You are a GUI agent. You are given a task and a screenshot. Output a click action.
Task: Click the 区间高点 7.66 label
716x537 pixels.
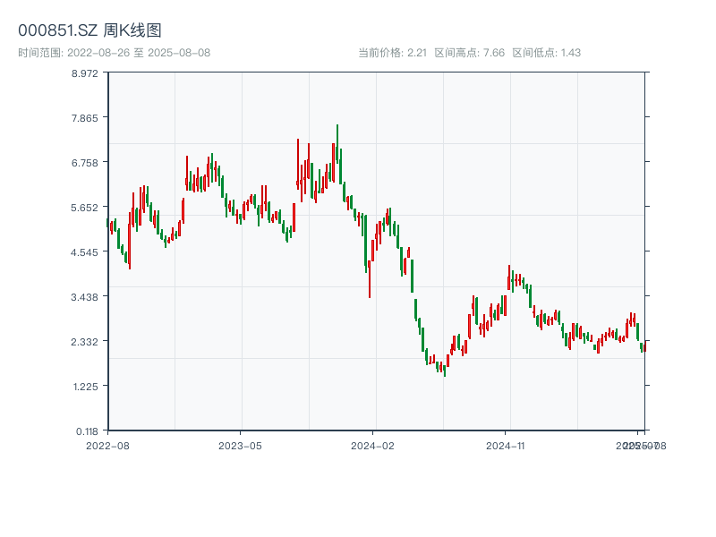pyautogui.click(x=469, y=53)
